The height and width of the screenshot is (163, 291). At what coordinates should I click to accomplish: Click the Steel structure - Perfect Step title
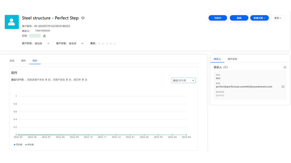(50, 18)
